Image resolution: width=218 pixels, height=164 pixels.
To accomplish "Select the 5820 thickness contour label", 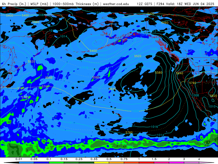I will (213, 96).
